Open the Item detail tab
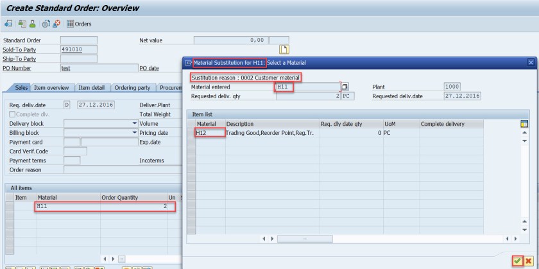Viewport: 539px width, 269px height. click(91, 88)
